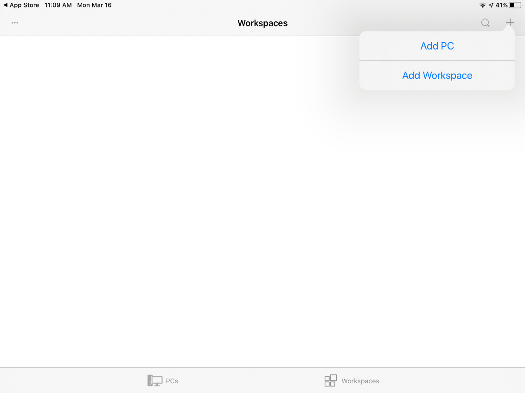Tap the Workspaces title in header
Viewport: 525px width, 393px height.
coord(262,23)
